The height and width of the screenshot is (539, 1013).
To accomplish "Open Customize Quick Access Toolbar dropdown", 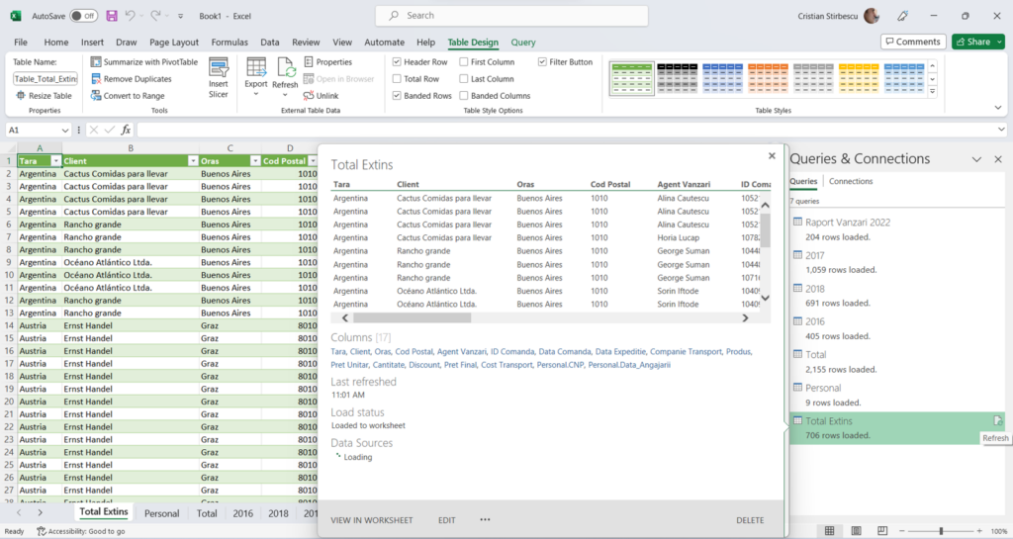I will tap(180, 16).
